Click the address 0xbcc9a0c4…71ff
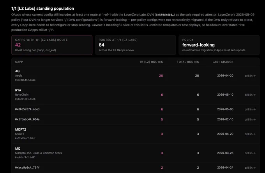This screenshot has height=173, width=265. coord(27,168)
